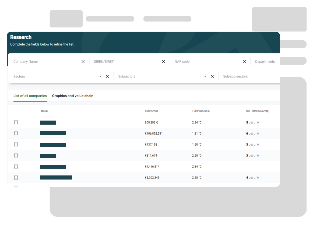The image size is (313, 225).
Task: Clear the Subsectors selection
Action: coord(212,76)
